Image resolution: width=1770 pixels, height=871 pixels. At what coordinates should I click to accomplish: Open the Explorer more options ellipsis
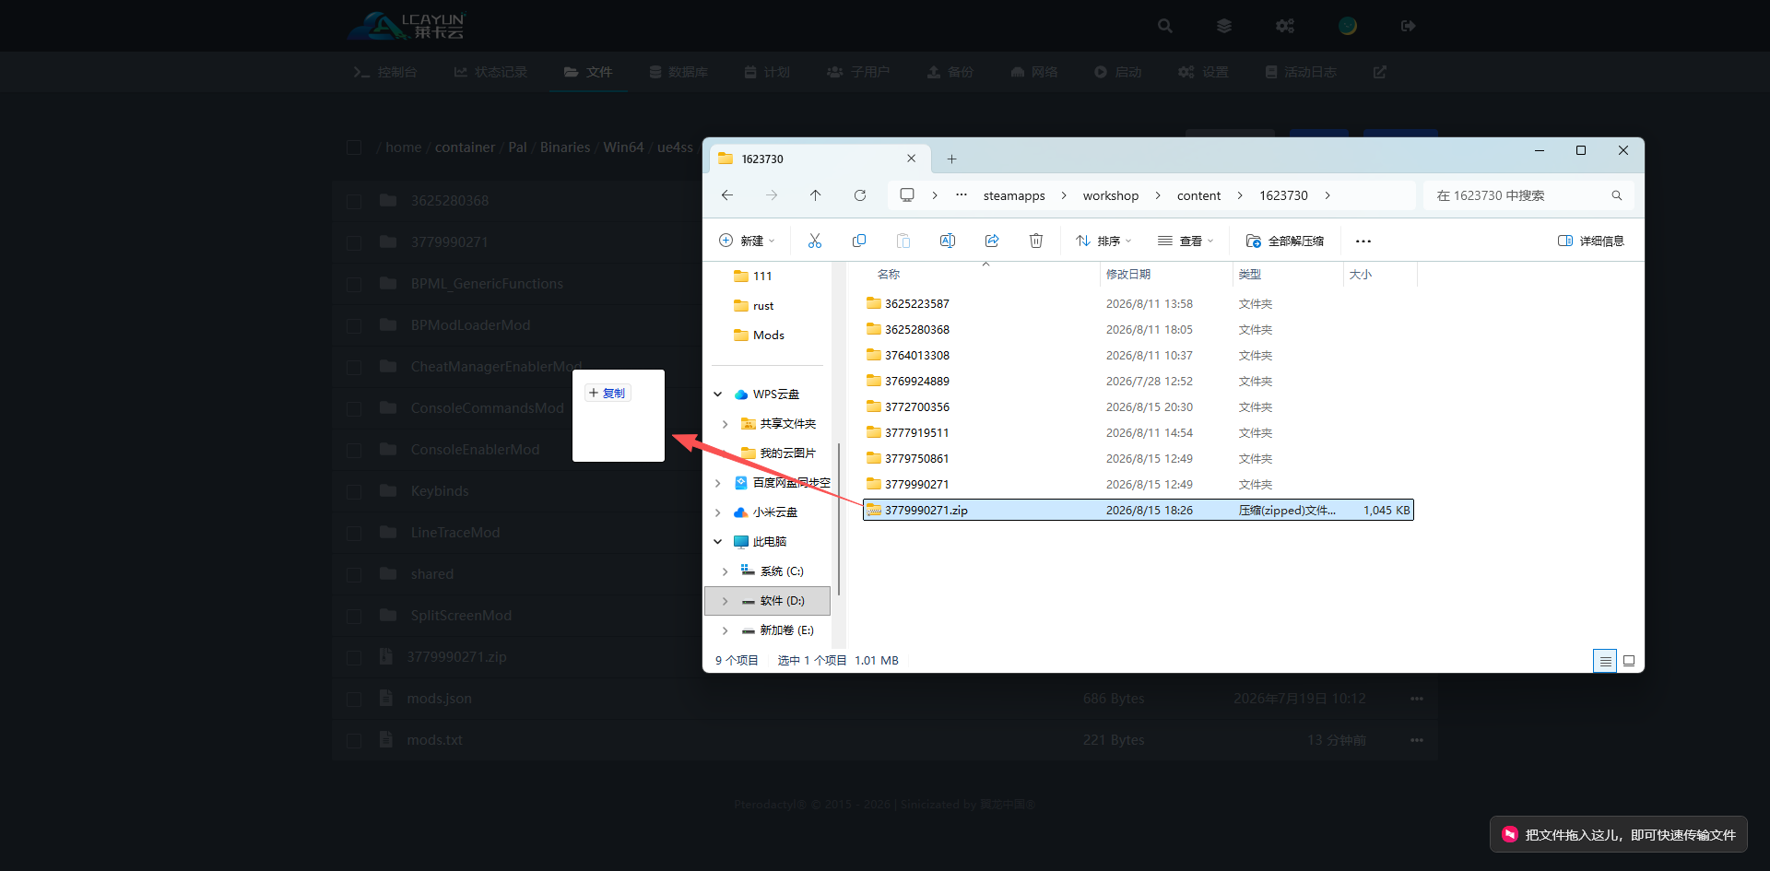coord(1363,241)
